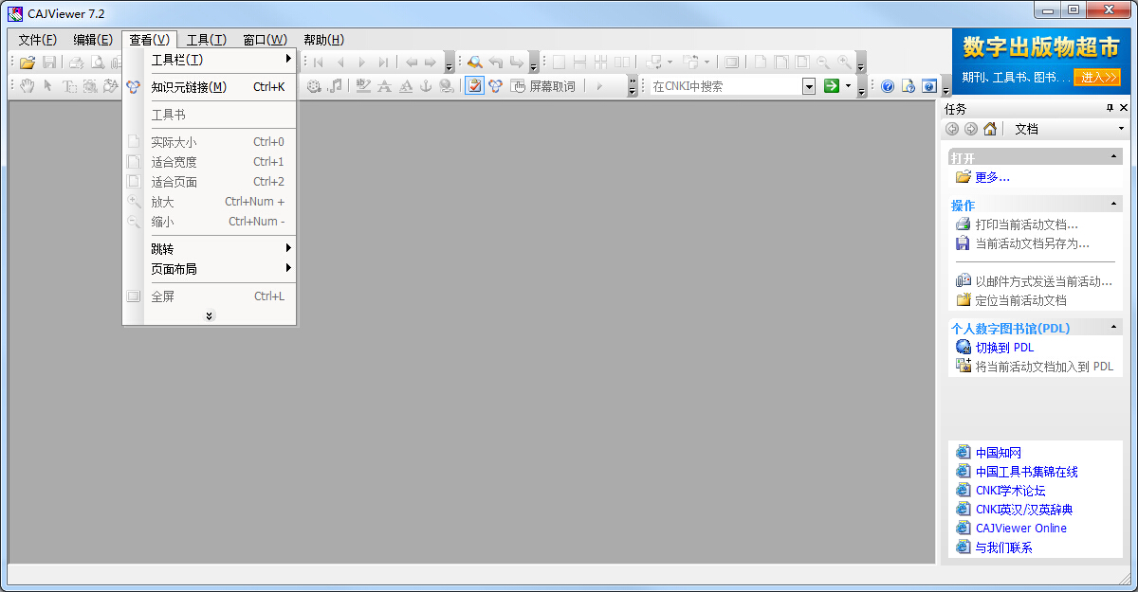Click the green arrow CNKI search button
This screenshot has width=1138, height=592.
click(831, 86)
